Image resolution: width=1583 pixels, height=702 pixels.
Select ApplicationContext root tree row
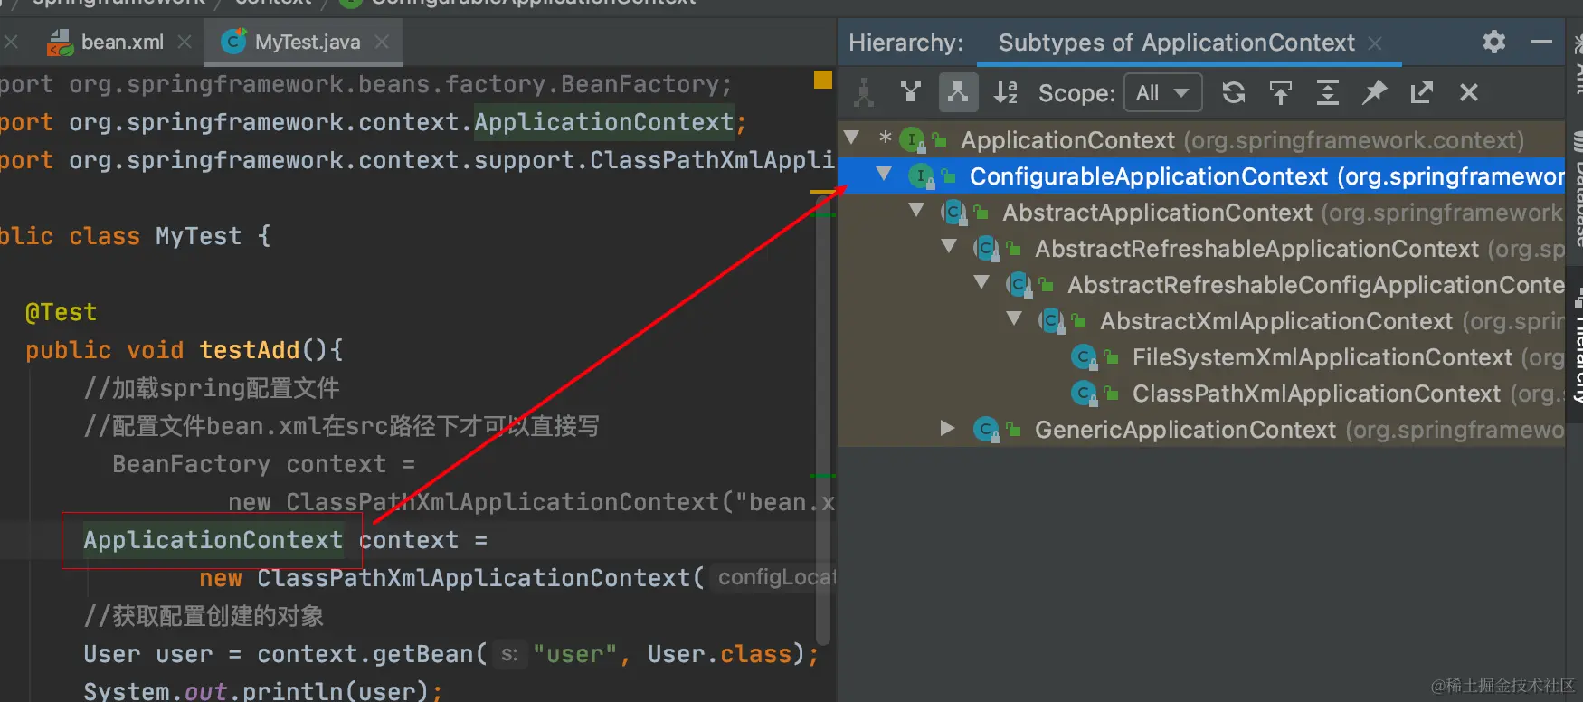coord(1201,140)
